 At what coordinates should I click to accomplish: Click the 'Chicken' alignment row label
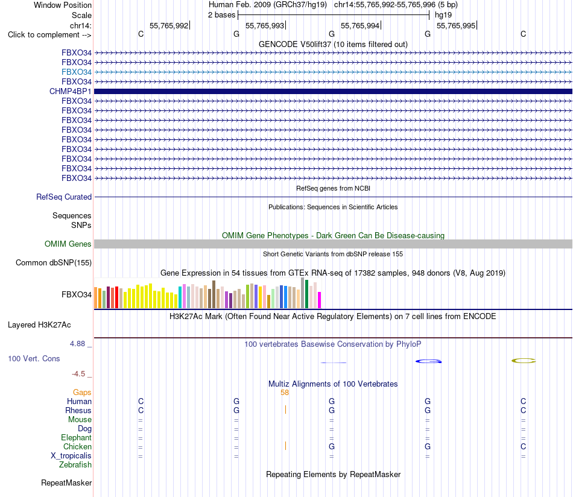point(77,446)
